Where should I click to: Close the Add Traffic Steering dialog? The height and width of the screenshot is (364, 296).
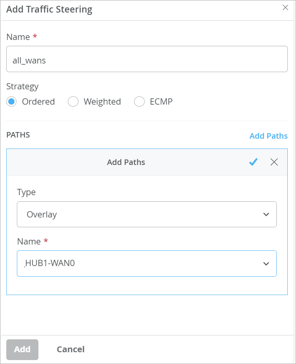point(285,8)
